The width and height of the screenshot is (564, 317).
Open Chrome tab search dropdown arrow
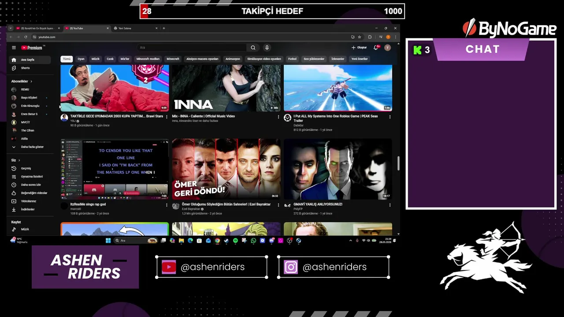(x=11, y=28)
